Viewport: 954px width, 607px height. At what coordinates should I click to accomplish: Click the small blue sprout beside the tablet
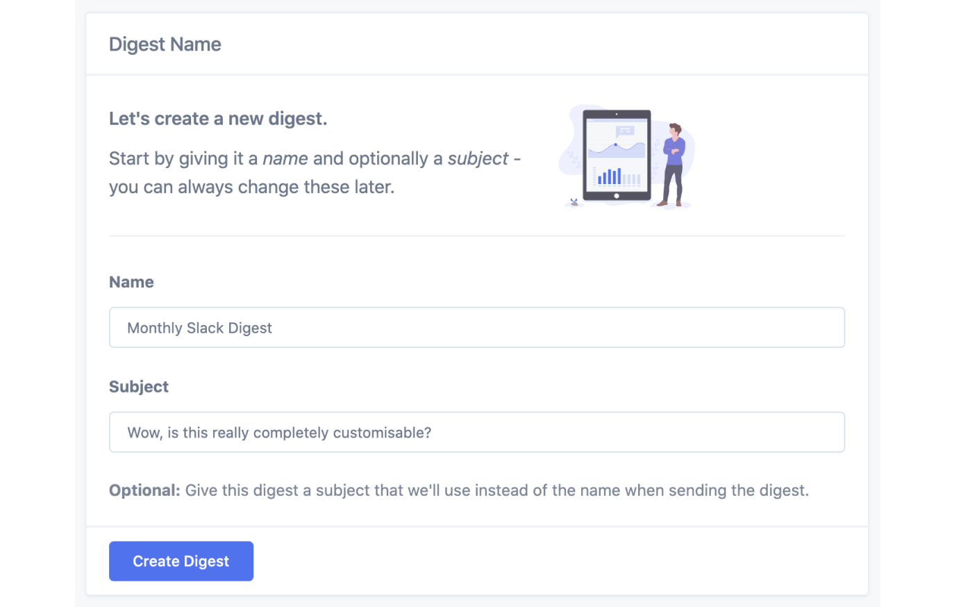click(574, 202)
